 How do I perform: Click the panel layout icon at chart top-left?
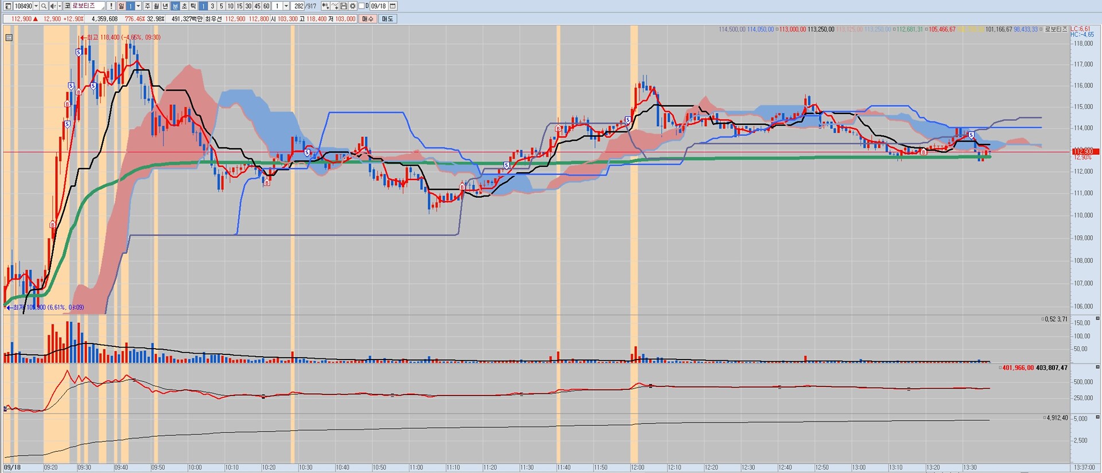[x=8, y=38]
